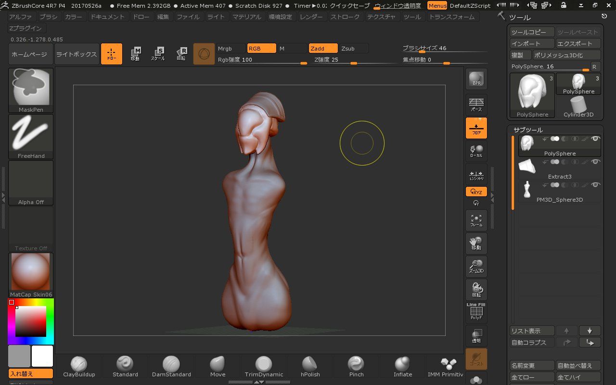Select the Inflate brush

[402, 367]
